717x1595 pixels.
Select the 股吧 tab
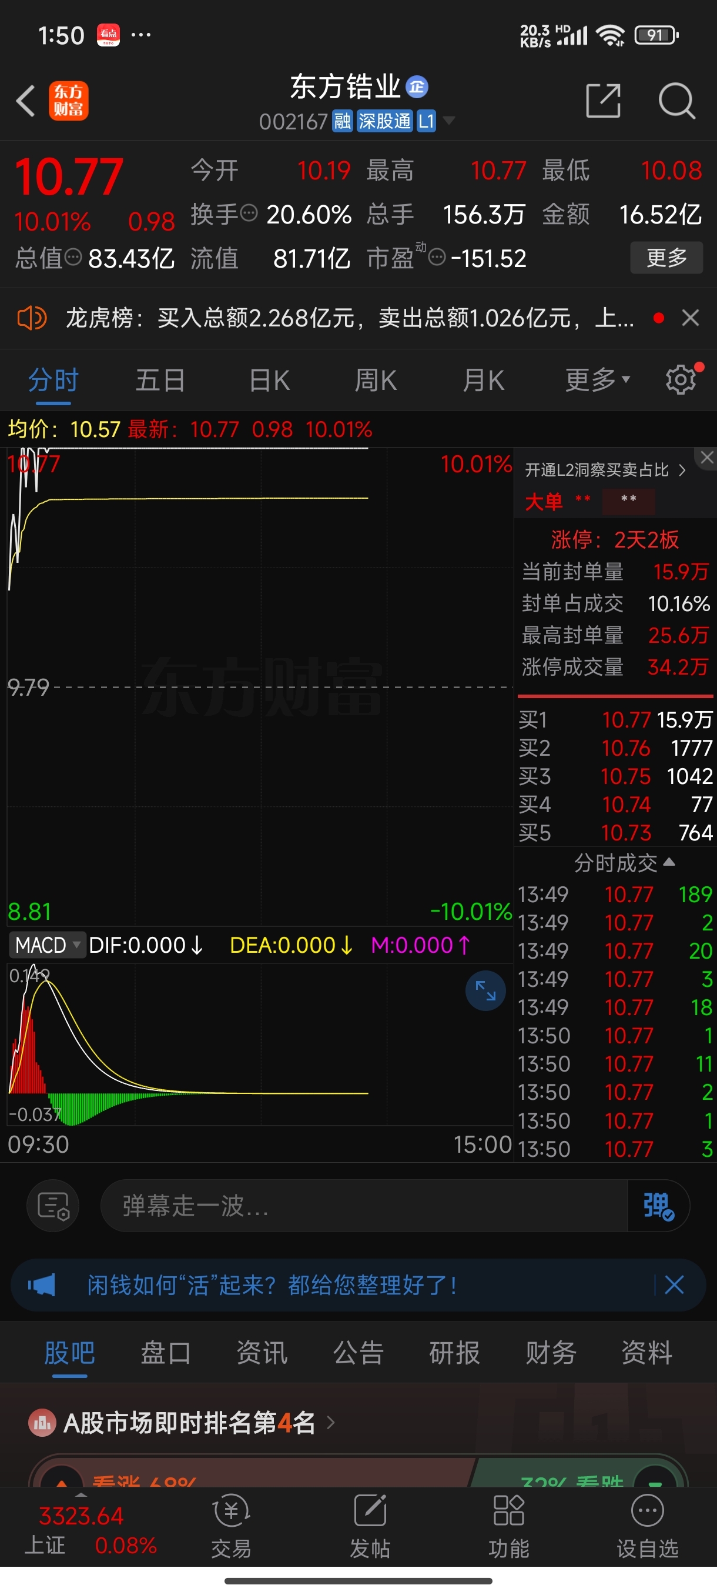[x=69, y=1353]
